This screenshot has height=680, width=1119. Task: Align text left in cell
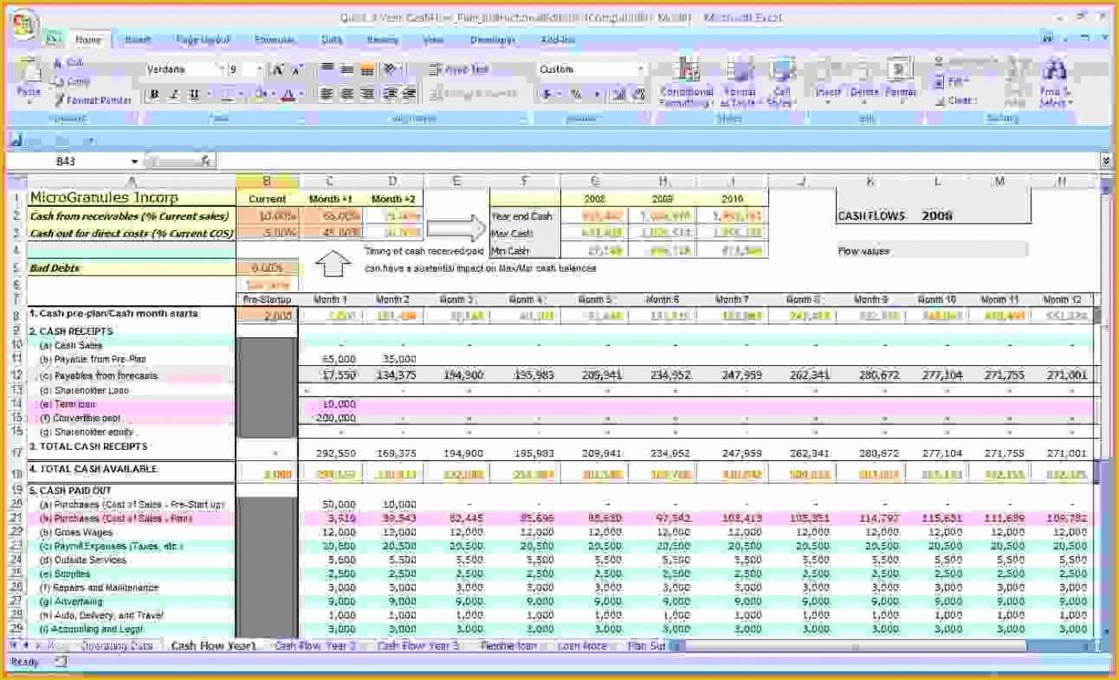[x=326, y=94]
